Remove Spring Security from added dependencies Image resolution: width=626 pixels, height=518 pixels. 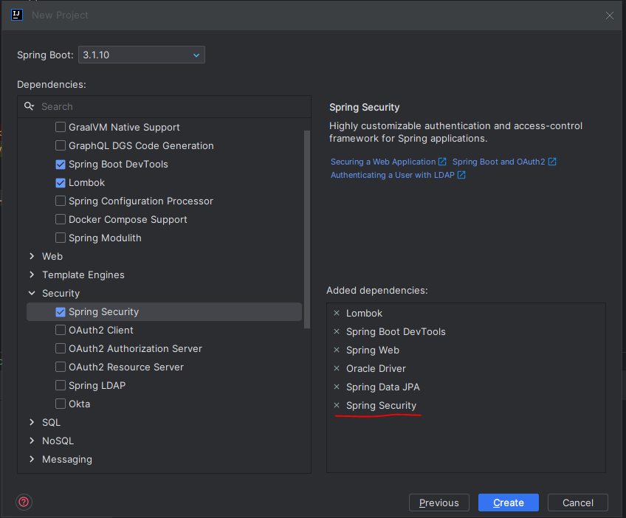337,405
